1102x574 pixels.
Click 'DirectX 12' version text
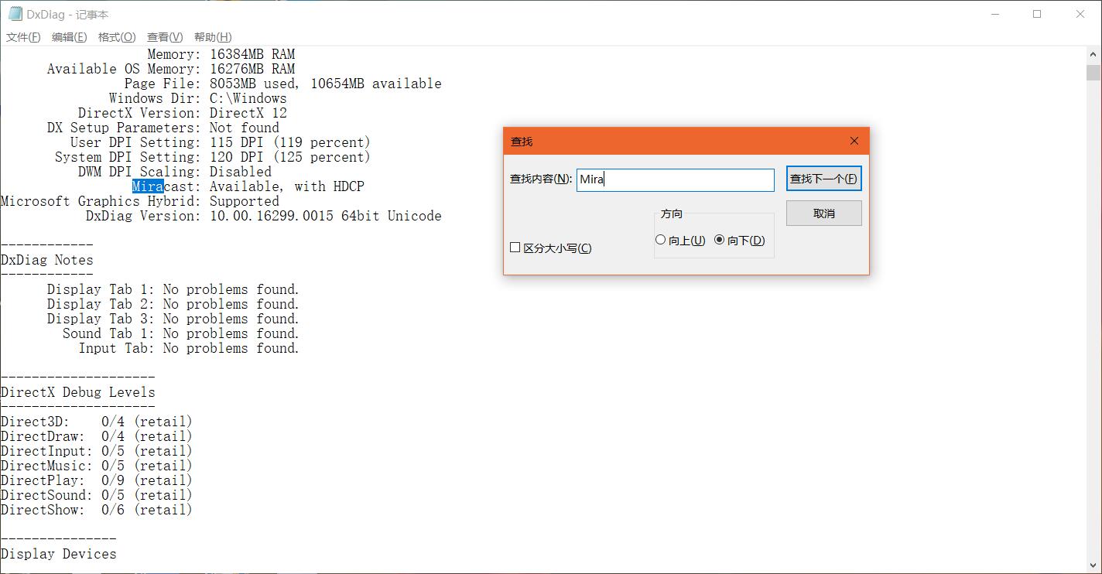[248, 113]
